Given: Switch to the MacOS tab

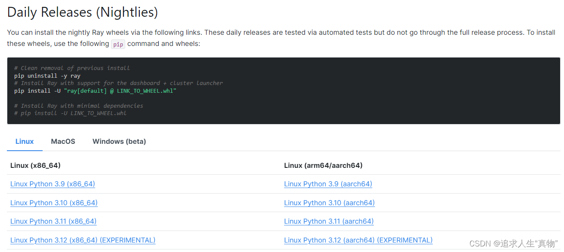Looking at the screenshot, I should pos(63,141).
